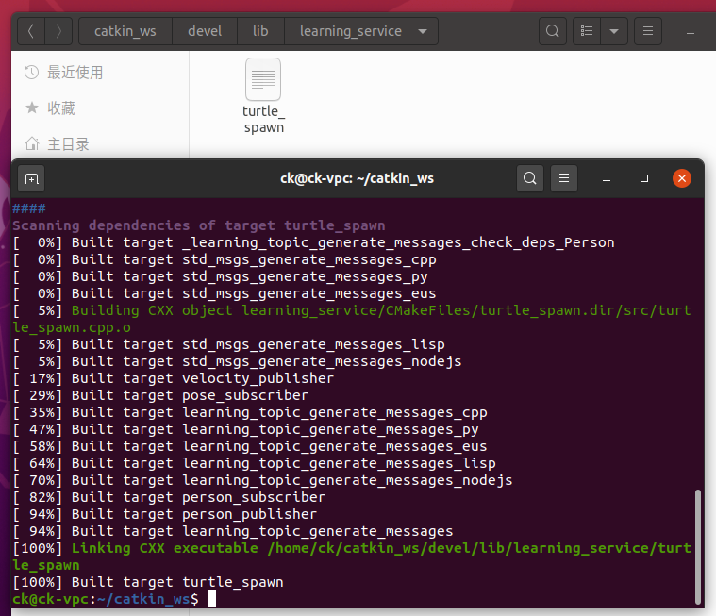Image resolution: width=716 pixels, height=616 pixels.
Task: Click '[ 94%] Built target learning_topic_generate_messages' line
Action: (x=233, y=531)
